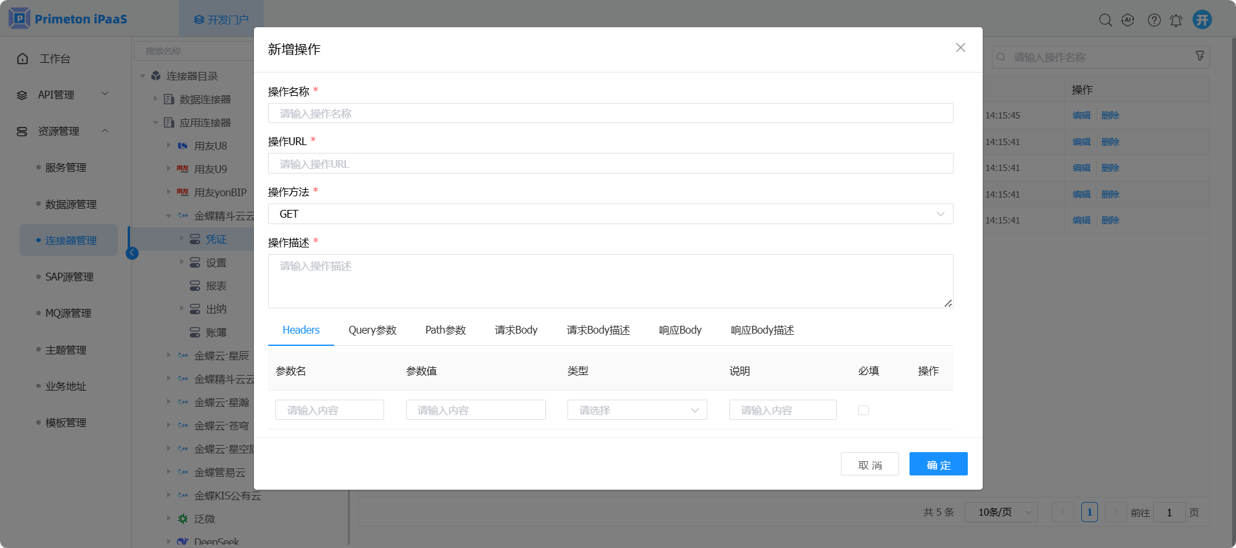Screen dimensions: 1236x548
Task: Switch to the 请求Body tab
Action: click(x=516, y=330)
